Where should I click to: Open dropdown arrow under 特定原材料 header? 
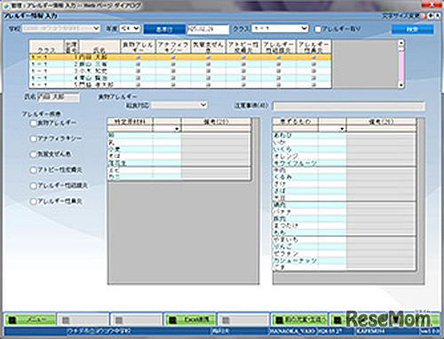pyautogui.click(x=177, y=129)
